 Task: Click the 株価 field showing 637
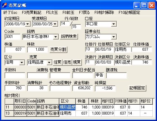[x=15, y=49]
